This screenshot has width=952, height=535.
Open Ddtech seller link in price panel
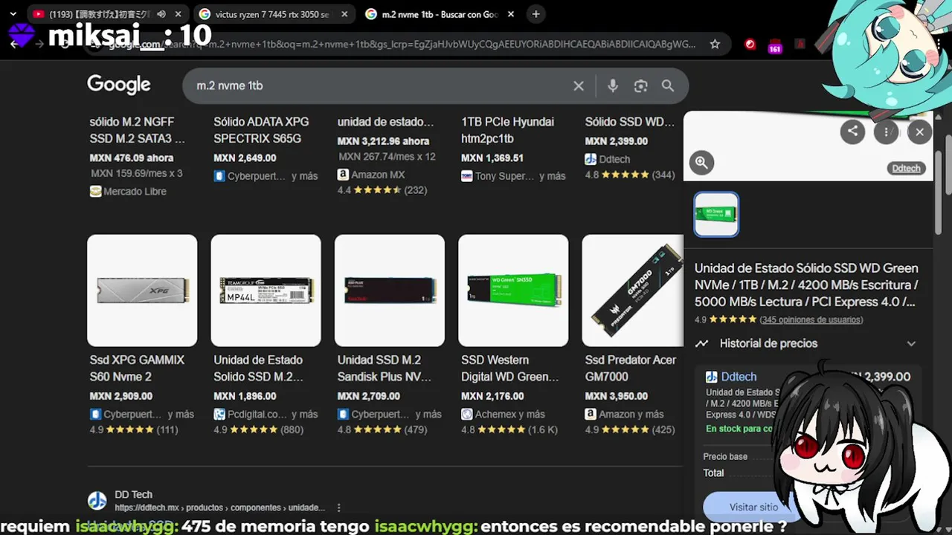pyautogui.click(x=739, y=377)
